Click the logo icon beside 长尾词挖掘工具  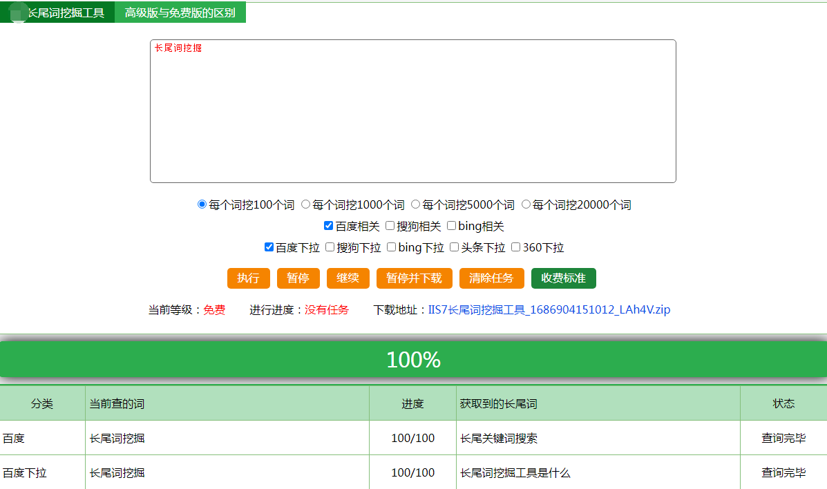(19, 12)
